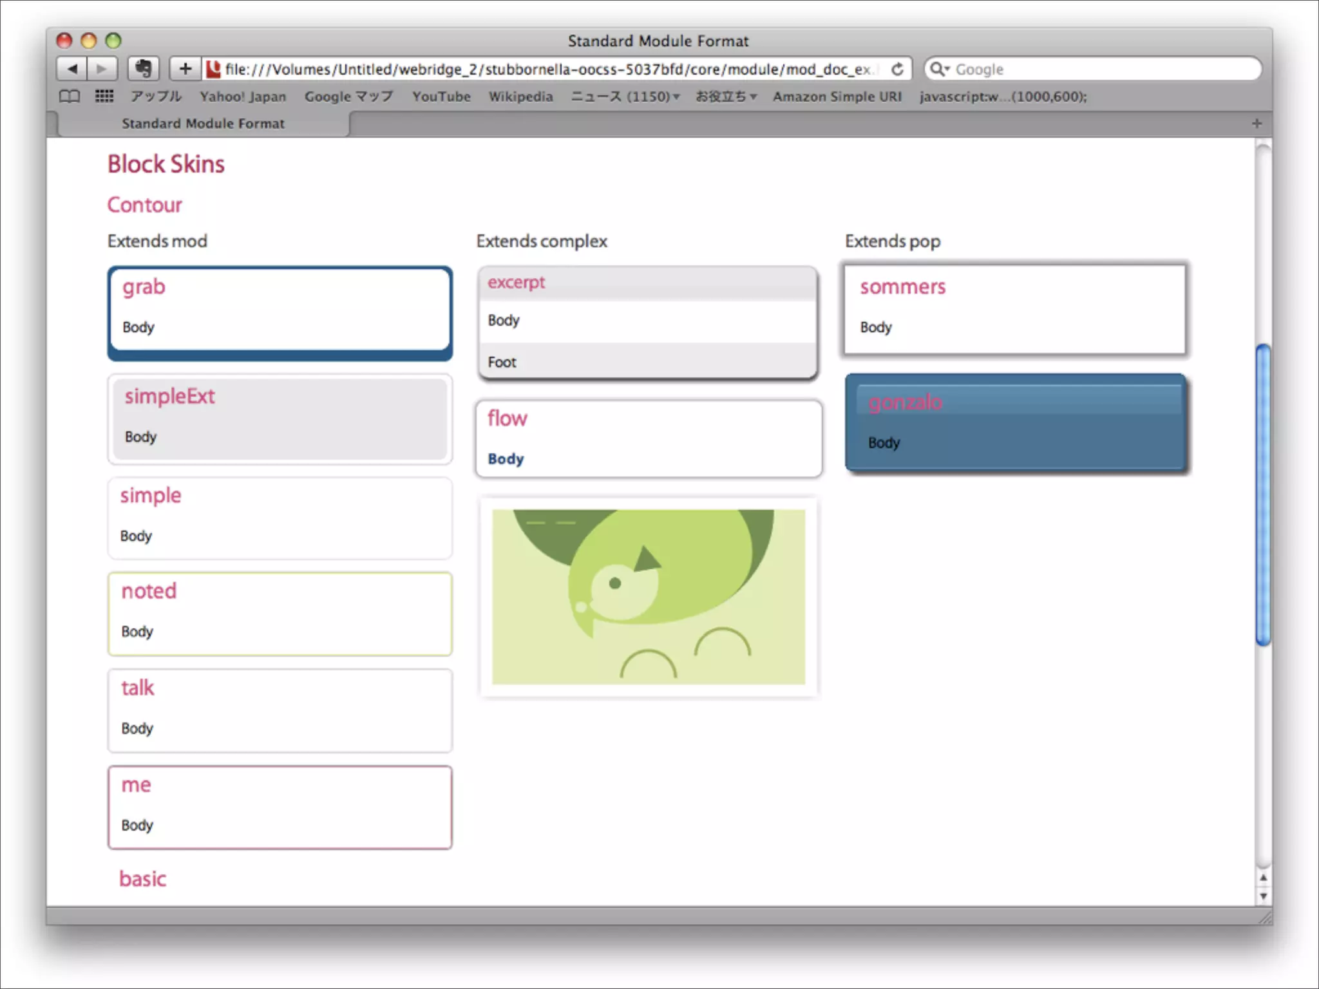The width and height of the screenshot is (1319, 989).
Task: Click the Google search magnifier dropdown
Action: (940, 69)
